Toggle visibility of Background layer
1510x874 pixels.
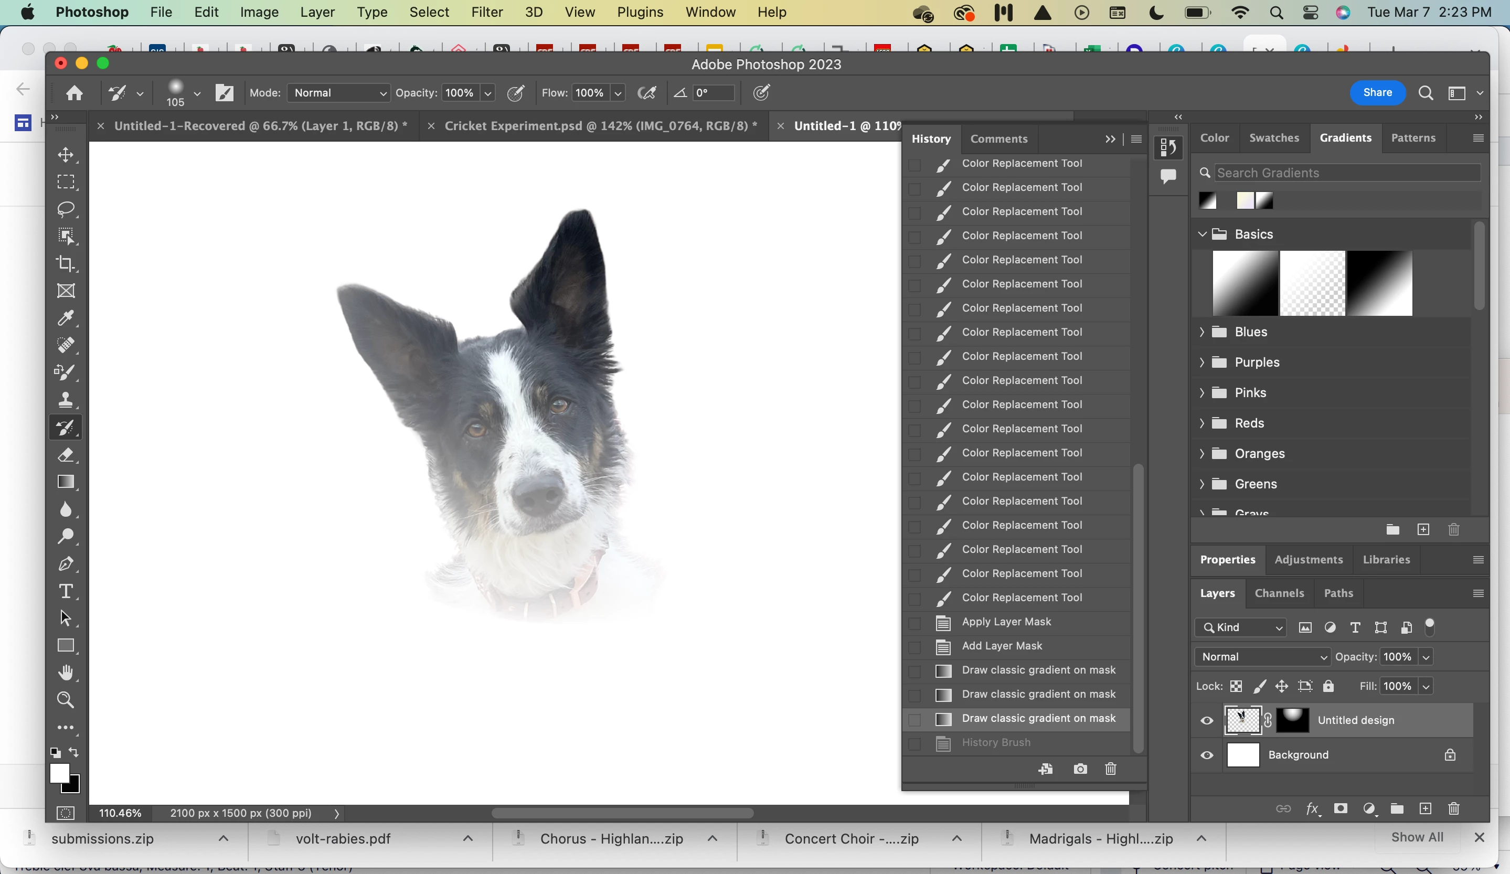point(1207,755)
